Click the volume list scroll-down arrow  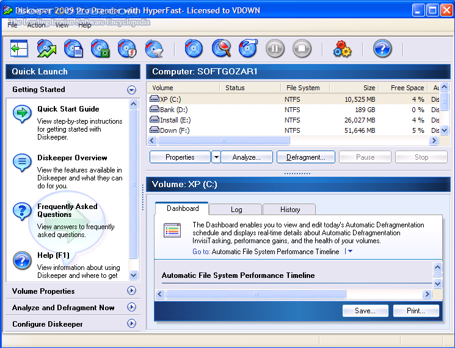pos(444,130)
